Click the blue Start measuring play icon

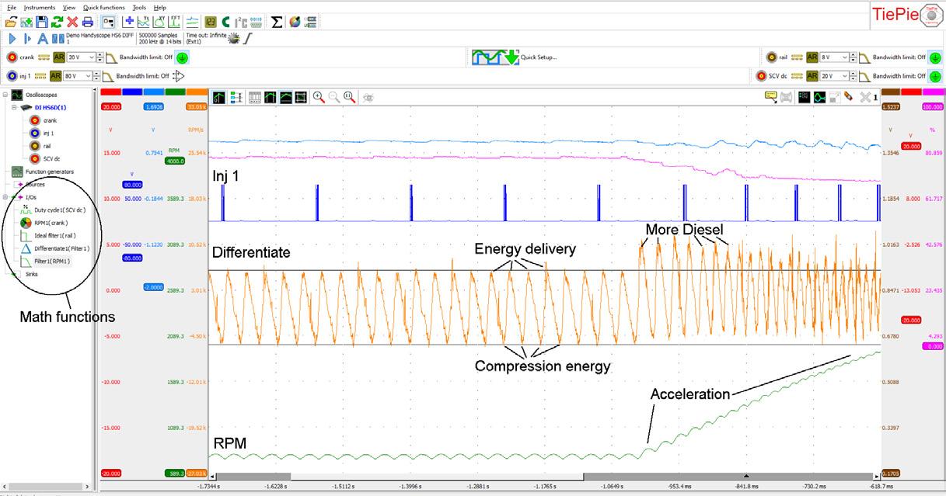[x=12, y=38]
